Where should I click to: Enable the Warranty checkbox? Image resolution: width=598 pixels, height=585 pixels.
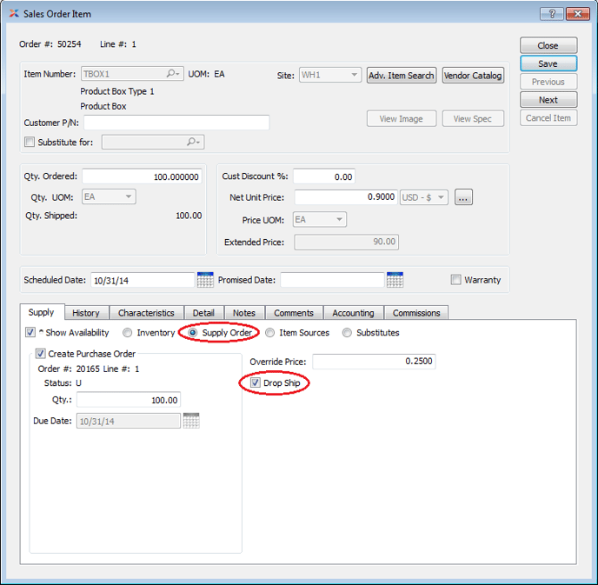(456, 280)
